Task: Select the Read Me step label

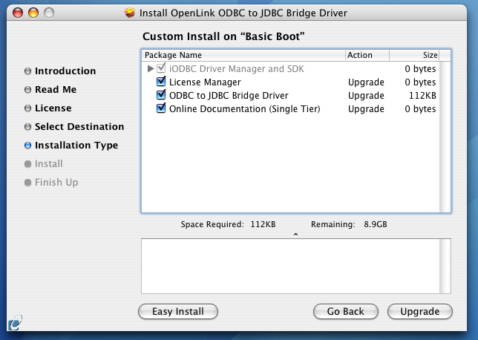Action: point(56,90)
